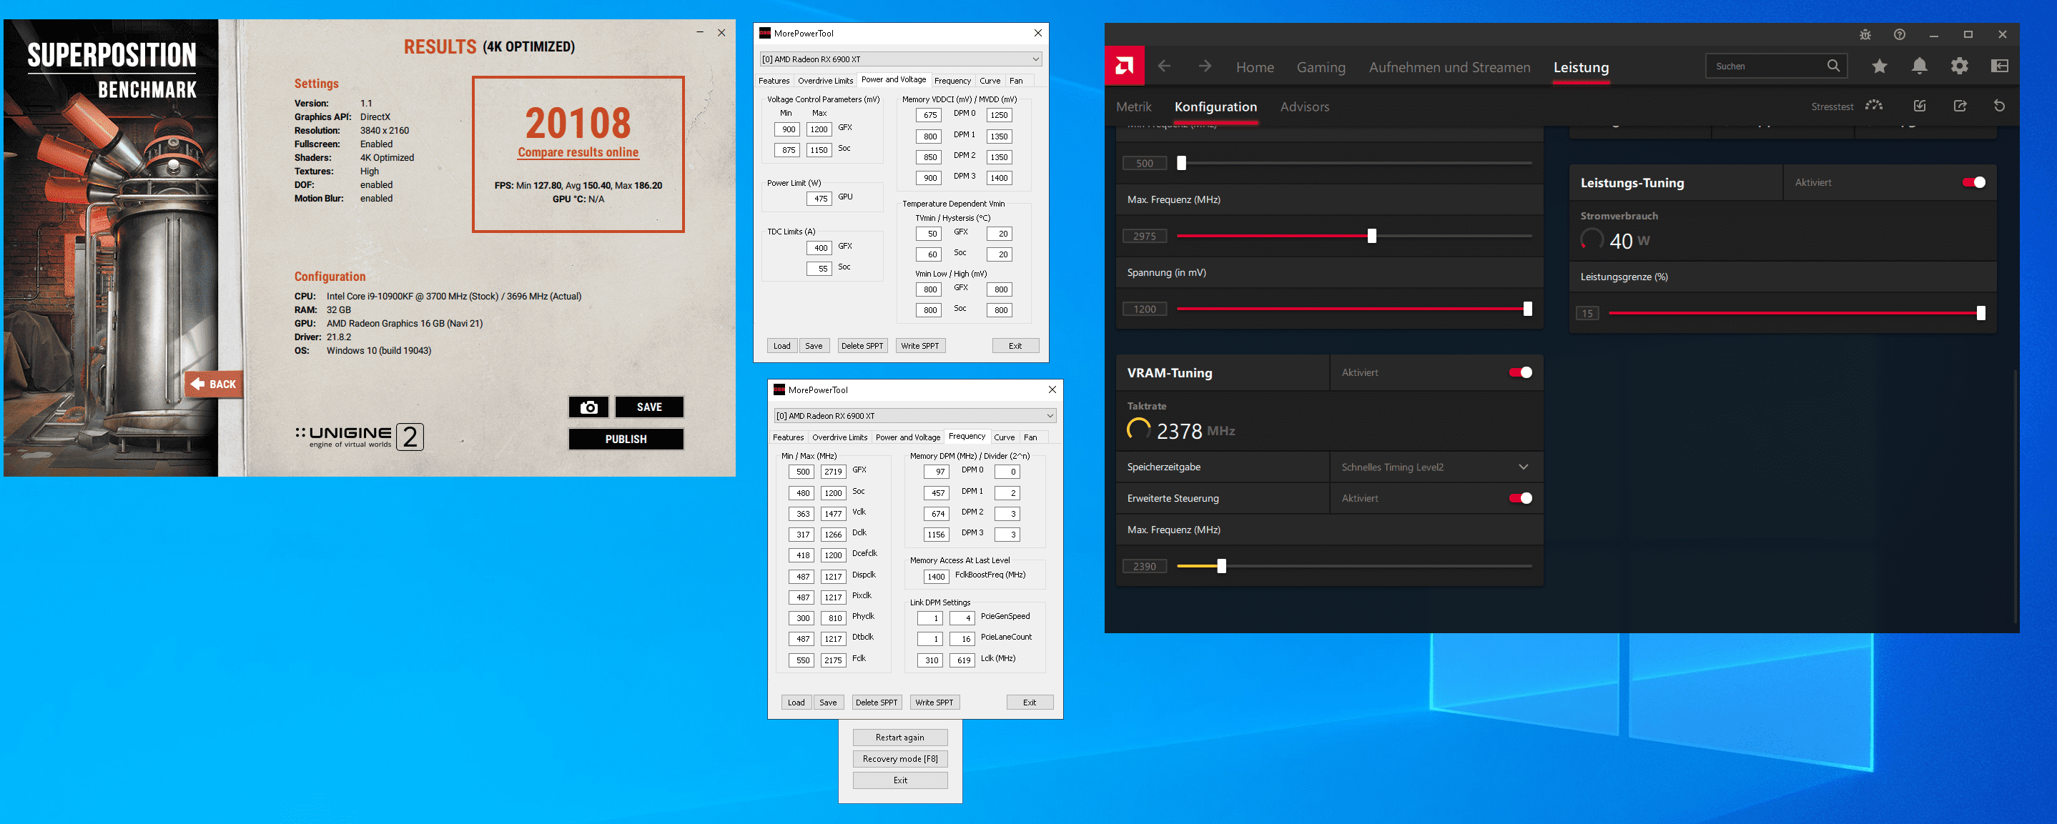
Task: Toggle Erweiterte Steuerung off
Action: (1519, 498)
